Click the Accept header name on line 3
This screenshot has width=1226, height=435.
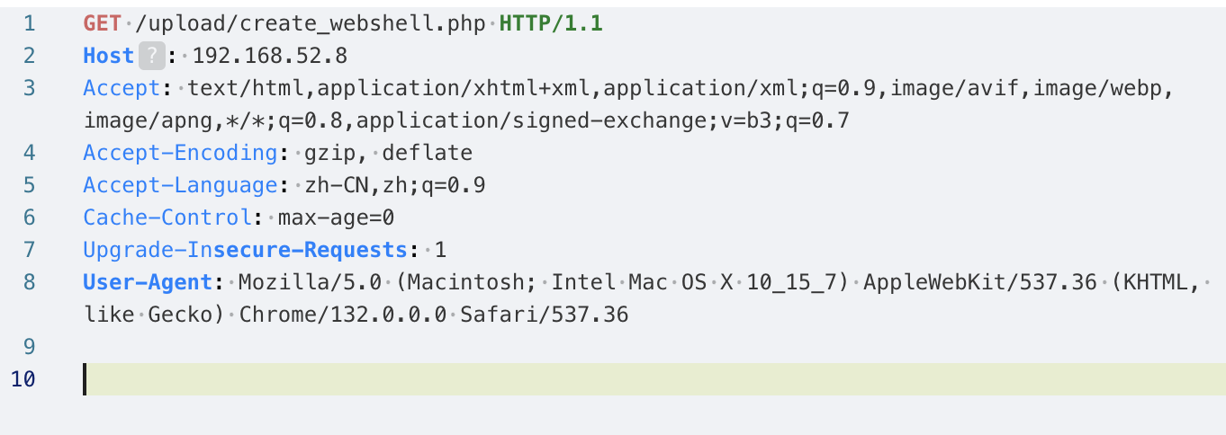point(122,88)
